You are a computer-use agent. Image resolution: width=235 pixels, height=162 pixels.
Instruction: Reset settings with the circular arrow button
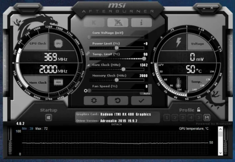point(118,100)
